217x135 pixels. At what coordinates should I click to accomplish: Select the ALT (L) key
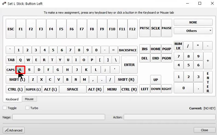pyautogui.click(x=51, y=89)
